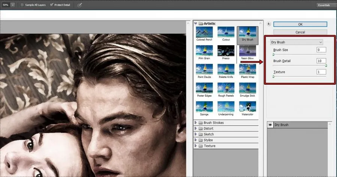Click the preview scrollbar up arrow
The height and width of the screenshot is (177, 337).
pyautogui.click(x=188, y=23)
